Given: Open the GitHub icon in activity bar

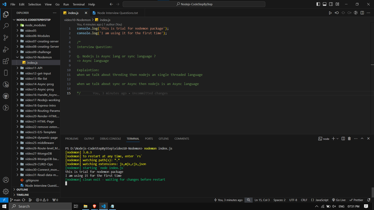Looking at the screenshot, I should (x=6, y=96).
